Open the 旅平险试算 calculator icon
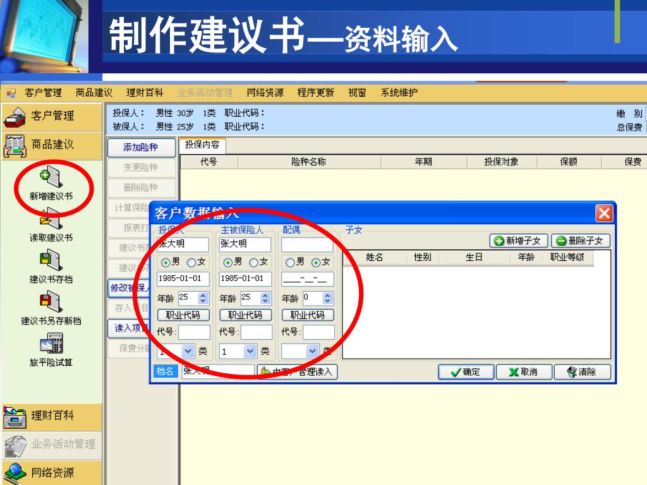Screen dimensions: 647x485 [51, 345]
